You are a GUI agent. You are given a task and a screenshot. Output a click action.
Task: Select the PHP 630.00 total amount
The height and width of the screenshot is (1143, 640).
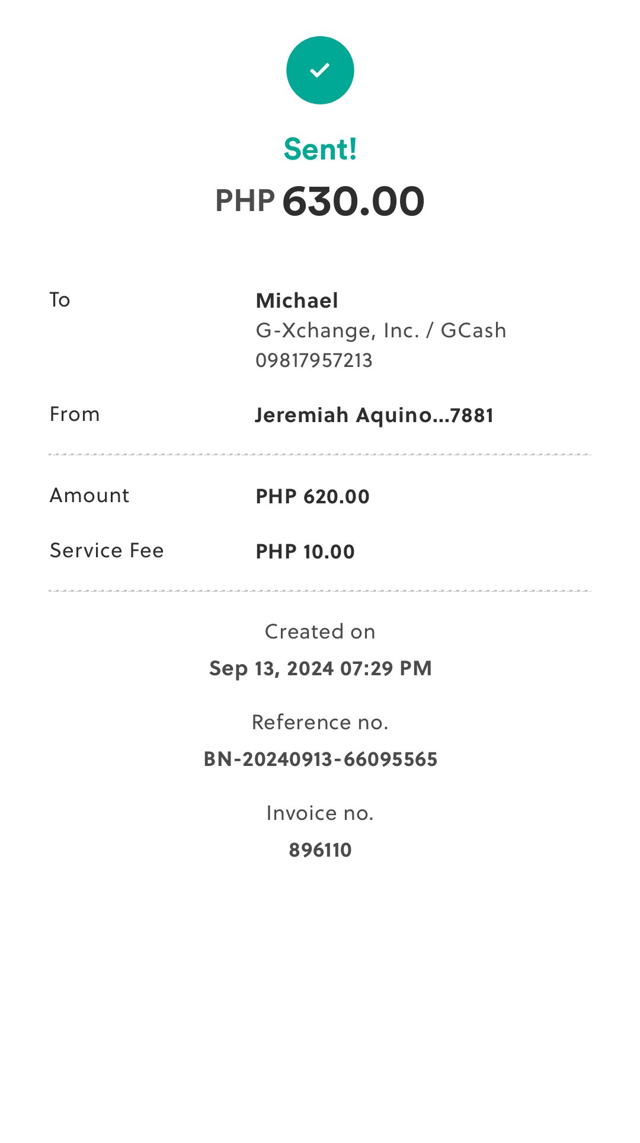320,201
